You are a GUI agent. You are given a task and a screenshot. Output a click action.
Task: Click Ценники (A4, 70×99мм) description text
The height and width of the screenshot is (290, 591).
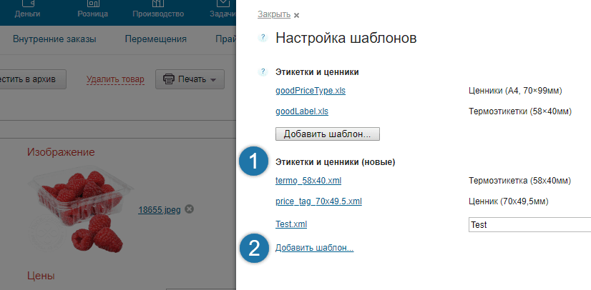coord(515,91)
